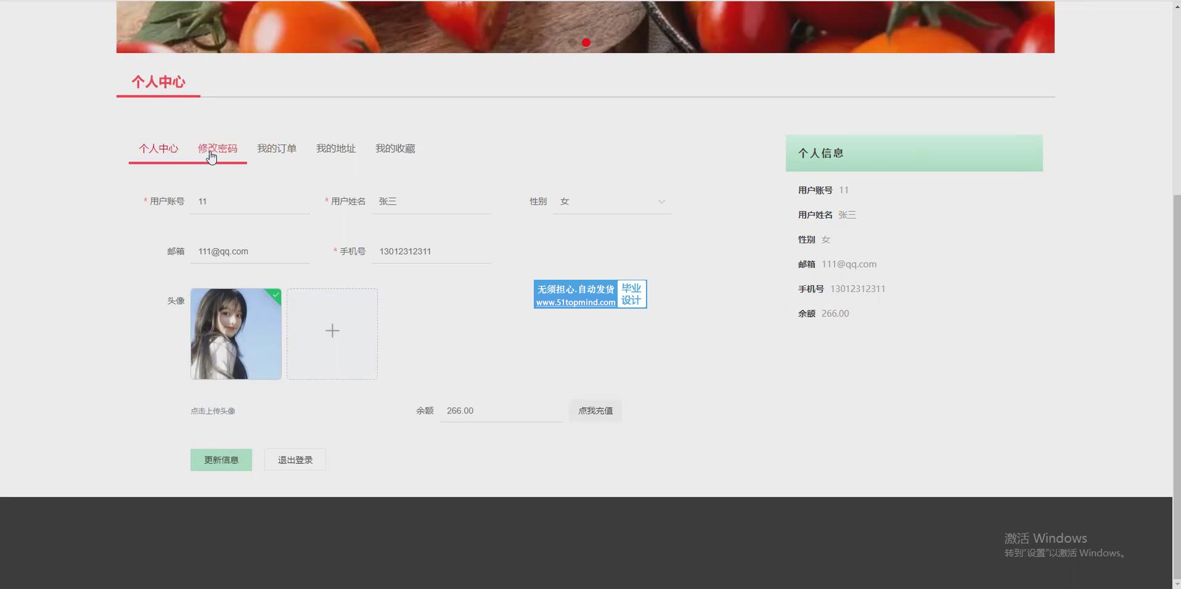
Task: Open the 我的收藏 tab
Action: pyautogui.click(x=395, y=148)
